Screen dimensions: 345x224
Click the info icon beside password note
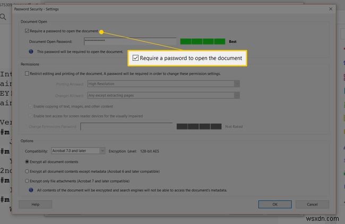tap(31, 51)
